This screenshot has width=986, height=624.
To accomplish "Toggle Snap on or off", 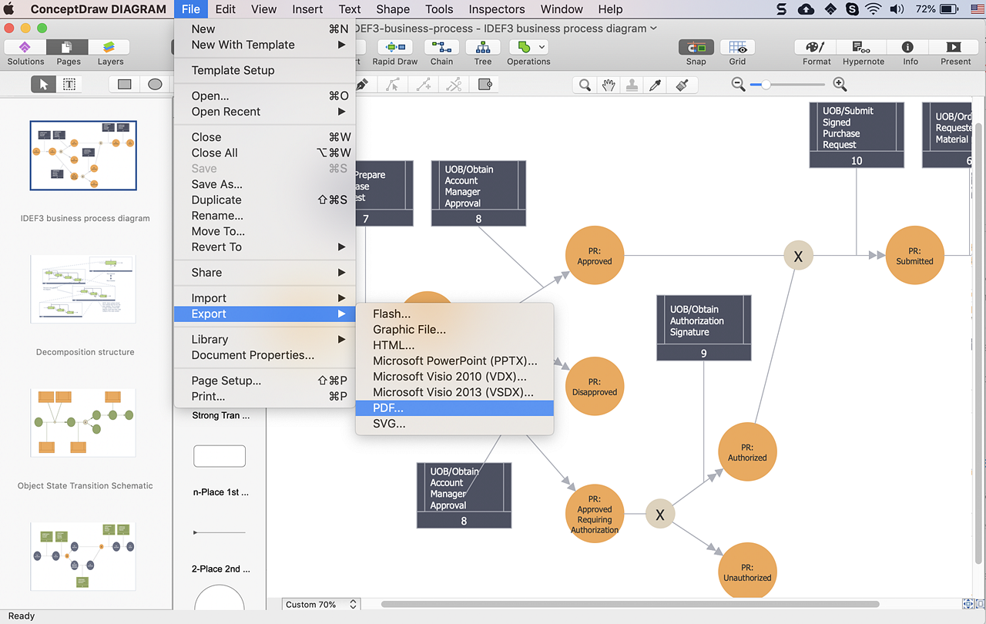I will click(x=696, y=48).
